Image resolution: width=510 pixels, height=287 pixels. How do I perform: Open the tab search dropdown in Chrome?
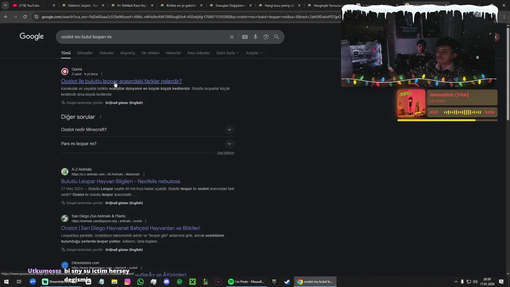5,6
